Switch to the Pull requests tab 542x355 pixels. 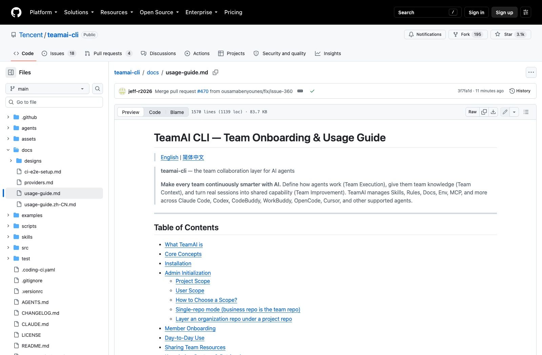coord(108,53)
